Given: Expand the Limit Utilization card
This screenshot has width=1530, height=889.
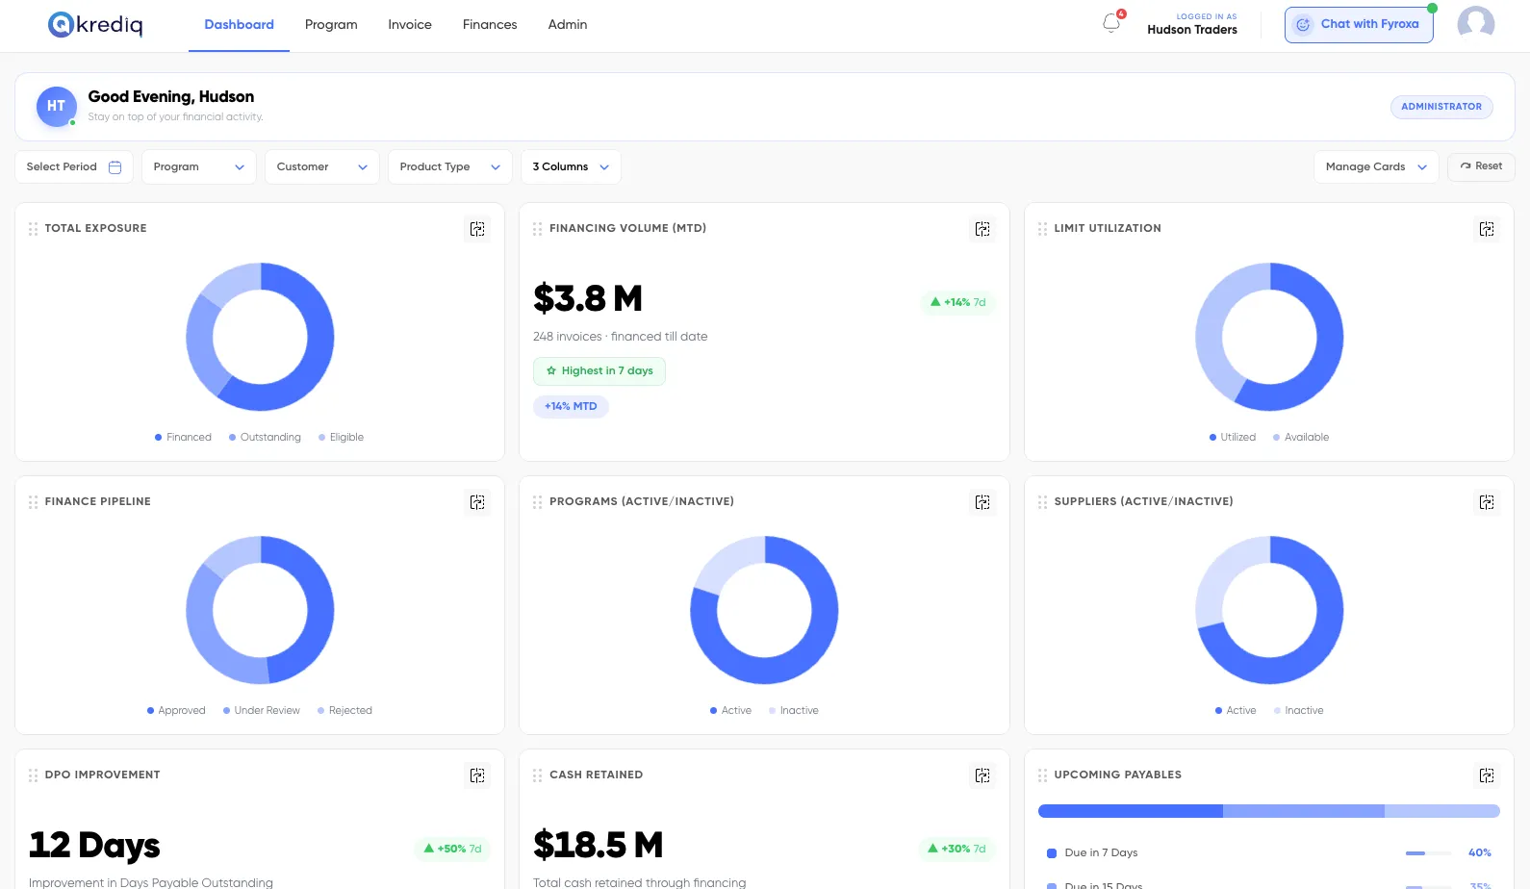Looking at the screenshot, I should pos(1487,229).
